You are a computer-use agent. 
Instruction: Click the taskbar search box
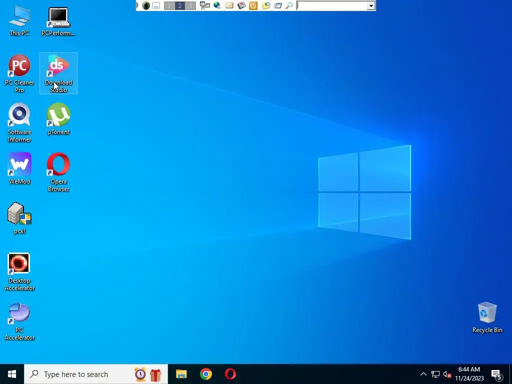95,374
